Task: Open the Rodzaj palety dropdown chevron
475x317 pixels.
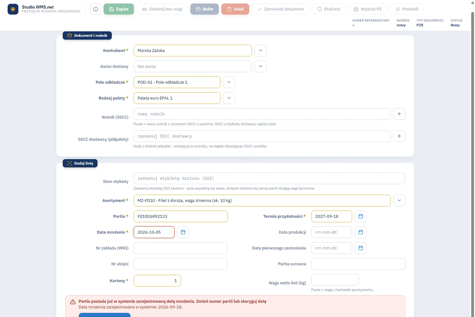Action: coord(229,98)
